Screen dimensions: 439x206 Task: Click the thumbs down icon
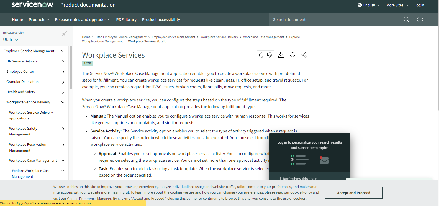269,55
